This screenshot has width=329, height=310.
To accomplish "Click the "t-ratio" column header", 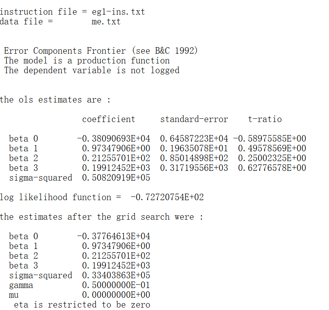I will pyautogui.click(x=265, y=119).
